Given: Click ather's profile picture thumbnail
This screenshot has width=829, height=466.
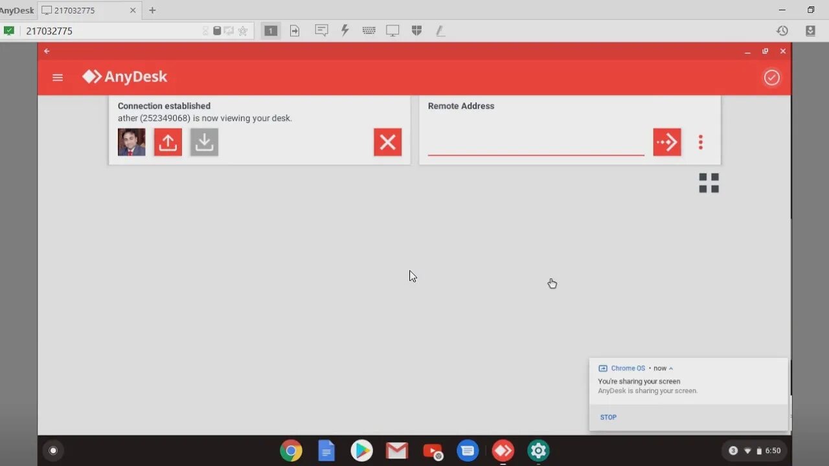Looking at the screenshot, I should tap(131, 142).
